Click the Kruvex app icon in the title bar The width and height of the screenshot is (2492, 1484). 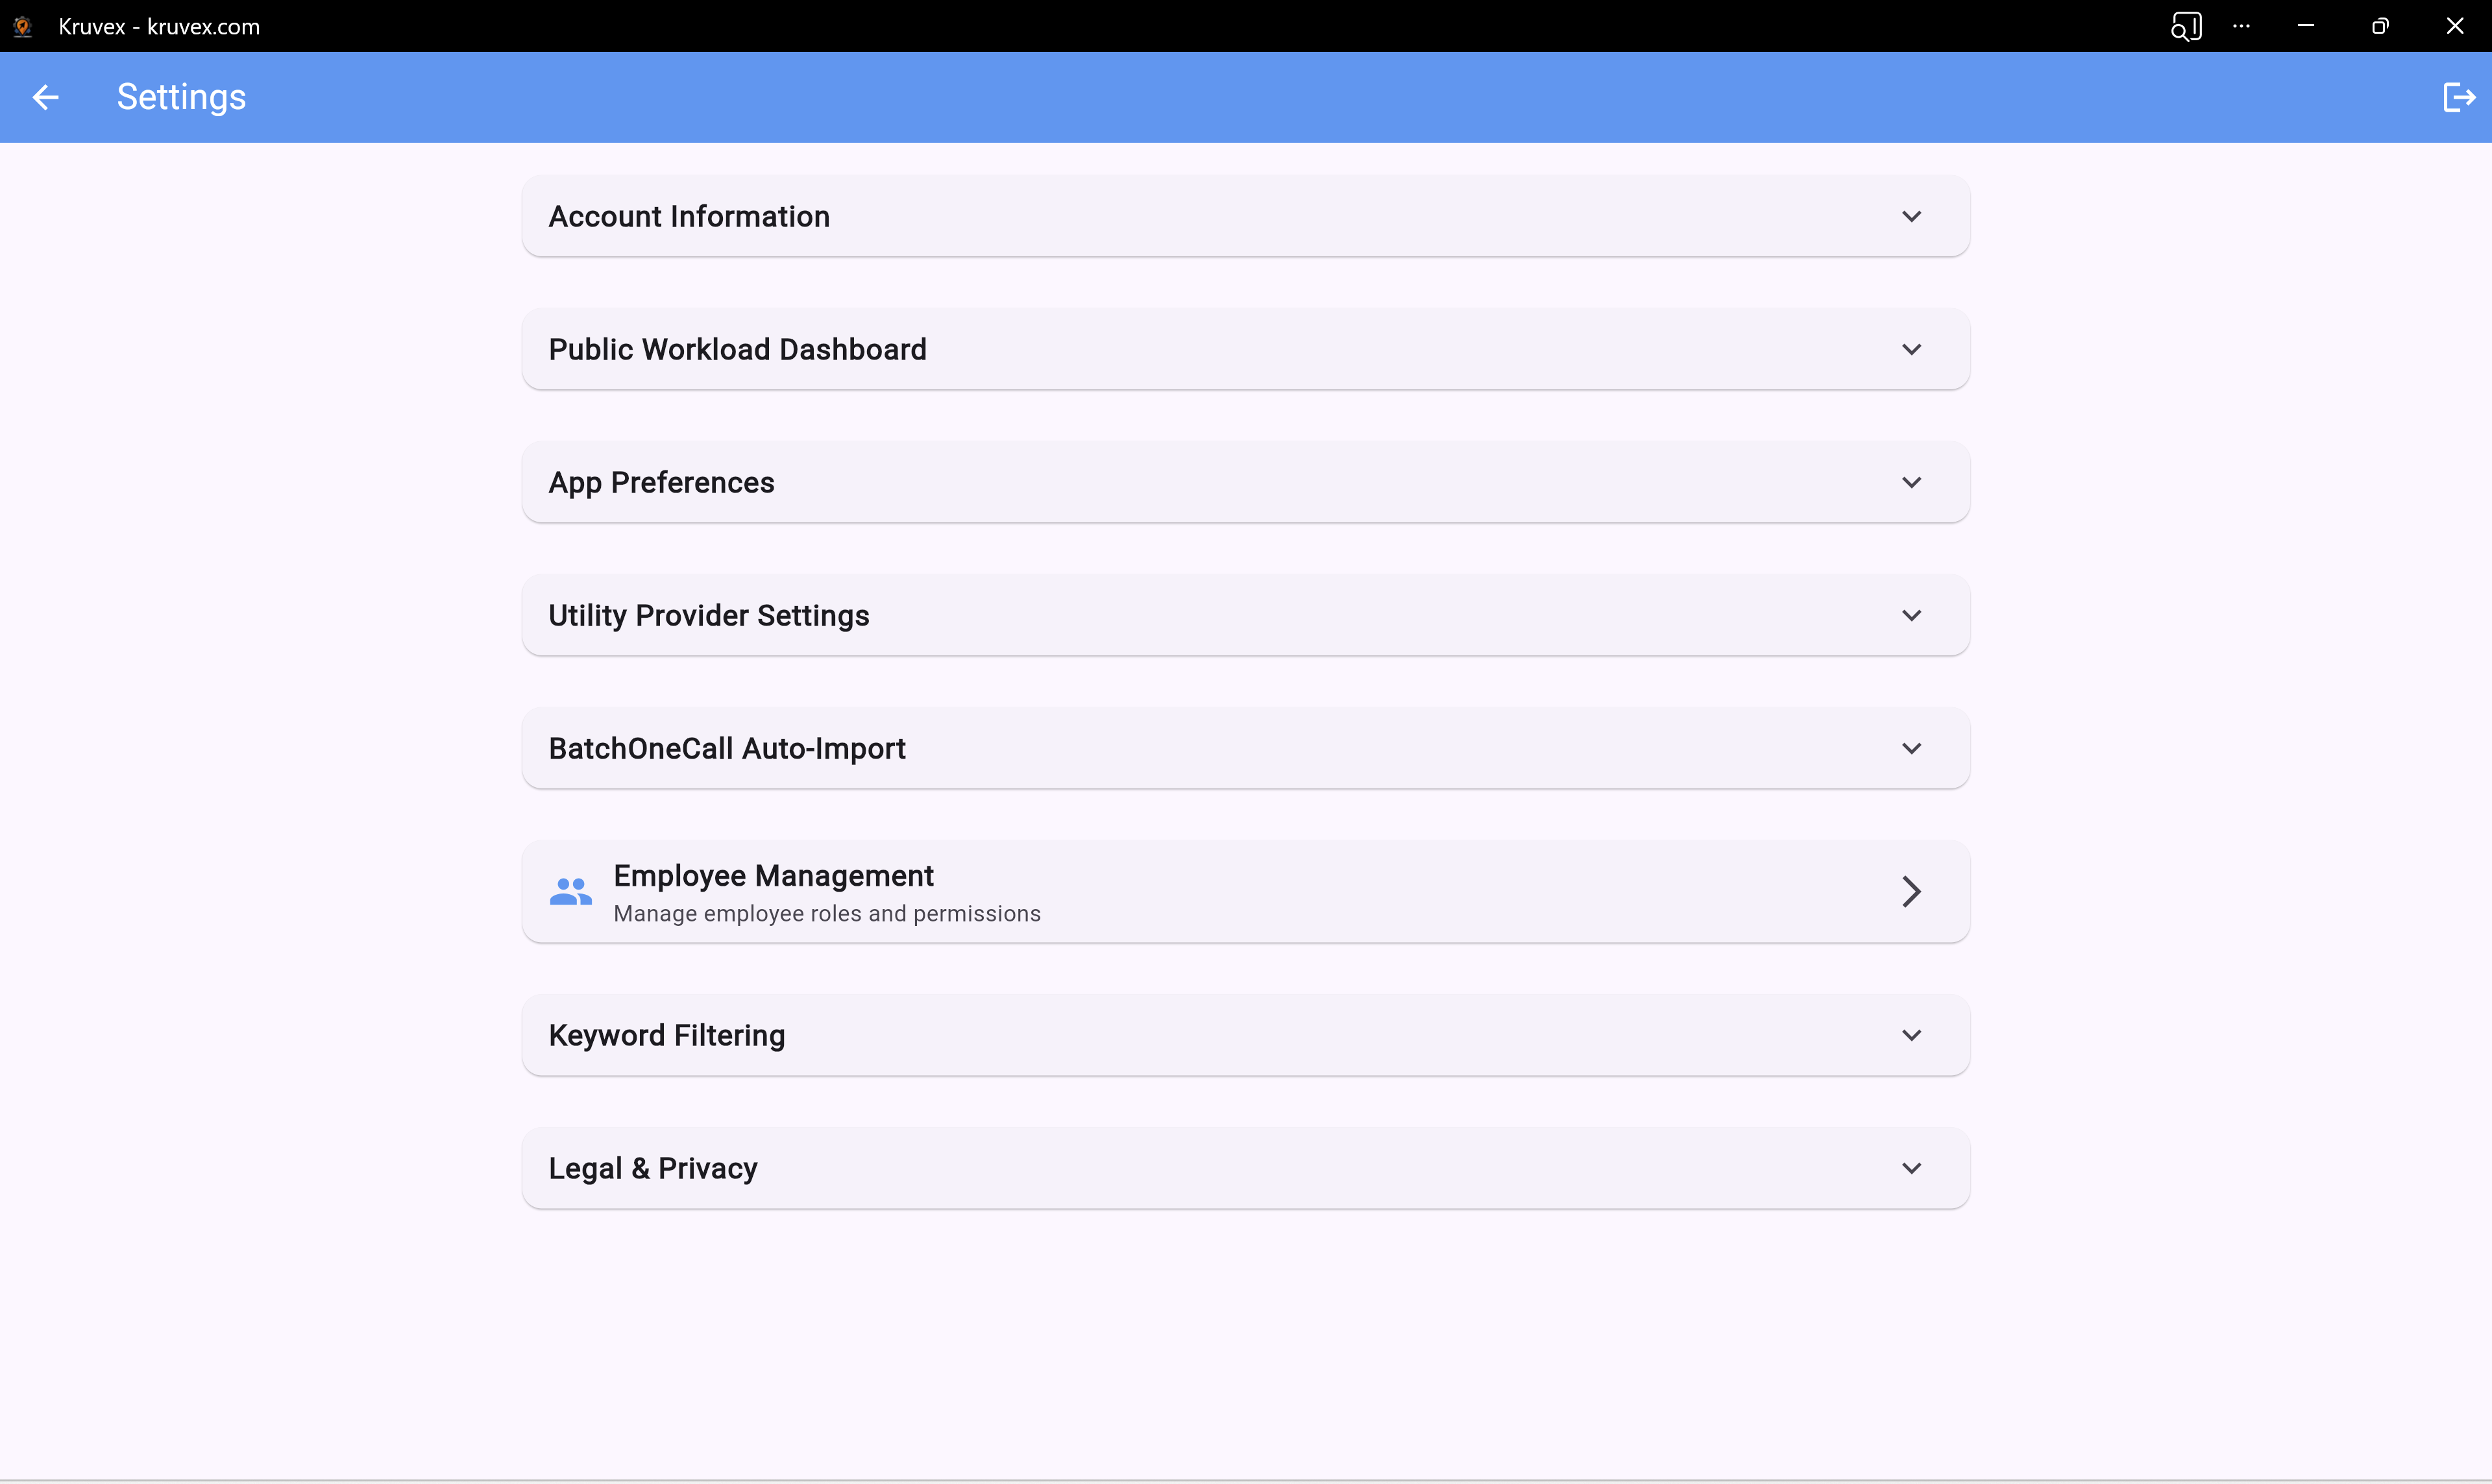coord(22,26)
